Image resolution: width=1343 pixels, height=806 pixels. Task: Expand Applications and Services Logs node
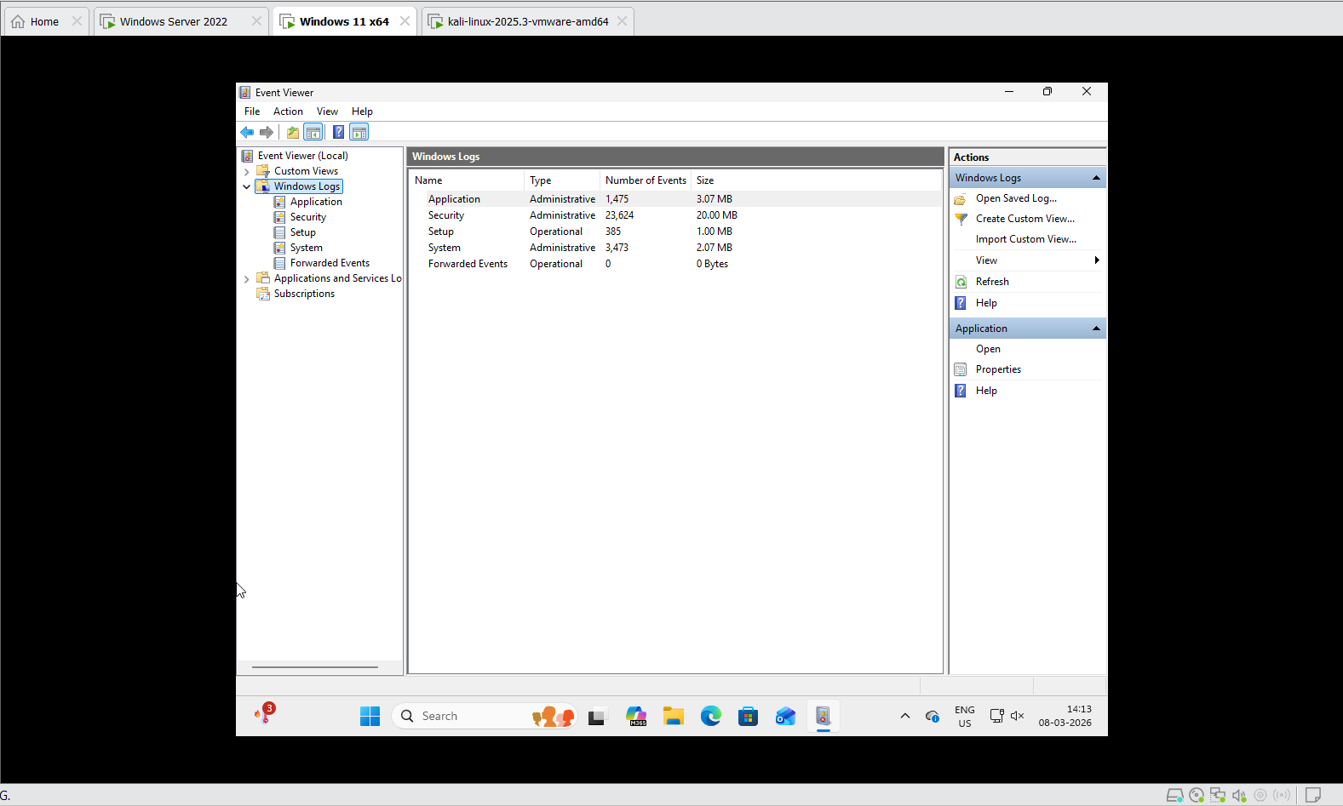coord(247,279)
